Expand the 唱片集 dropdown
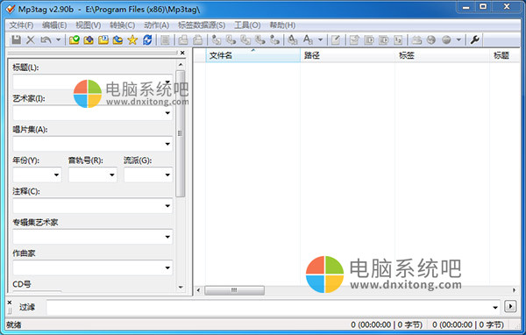 [167, 144]
